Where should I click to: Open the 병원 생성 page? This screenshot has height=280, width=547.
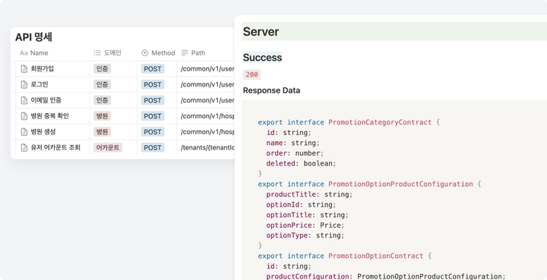[x=43, y=131]
